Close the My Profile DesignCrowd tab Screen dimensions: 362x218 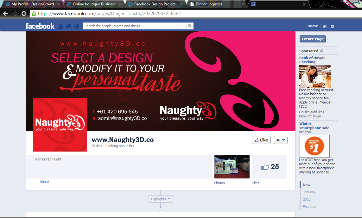(59, 4)
